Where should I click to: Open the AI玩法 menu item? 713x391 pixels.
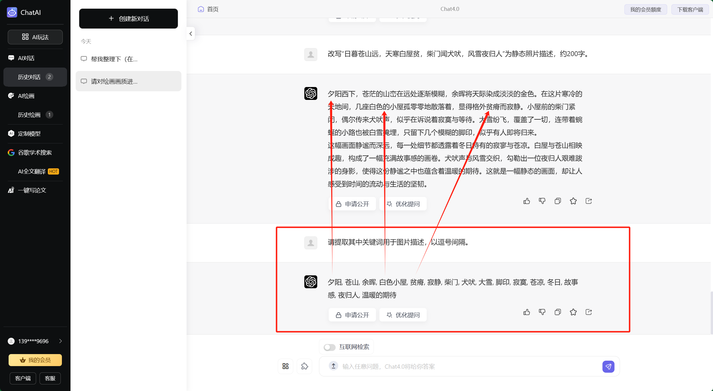(x=35, y=37)
